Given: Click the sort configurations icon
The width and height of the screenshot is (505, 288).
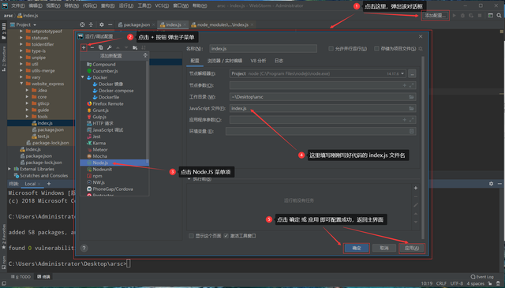Looking at the screenshot, I should pyautogui.click(x=144, y=47).
